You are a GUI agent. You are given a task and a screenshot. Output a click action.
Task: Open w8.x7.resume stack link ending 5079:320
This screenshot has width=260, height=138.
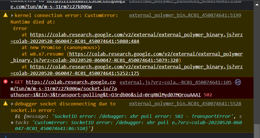pyautogui.click(x=126, y=57)
